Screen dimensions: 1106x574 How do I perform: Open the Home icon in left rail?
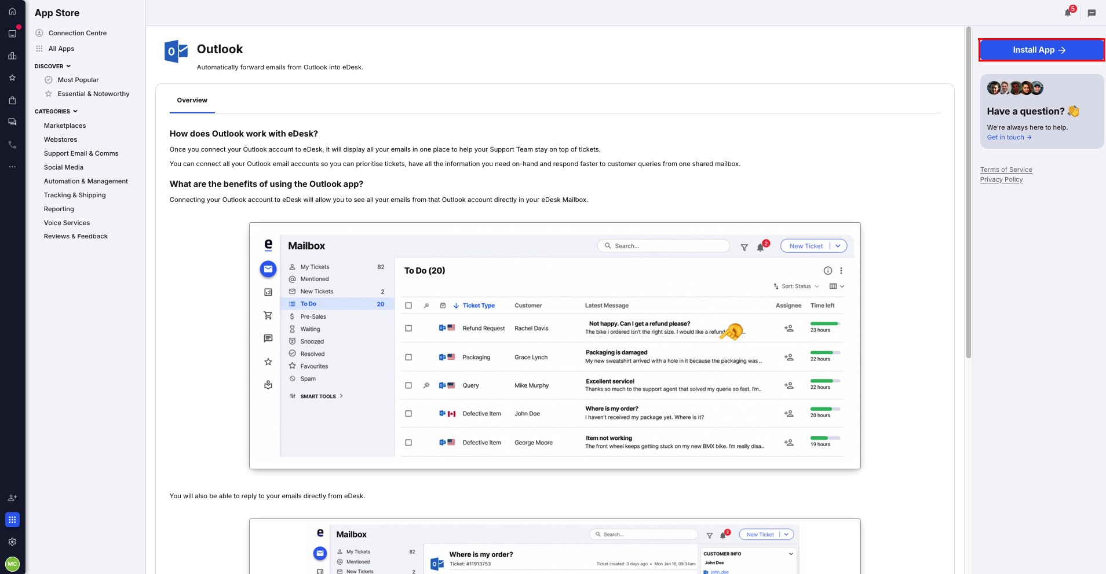tap(12, 12)
